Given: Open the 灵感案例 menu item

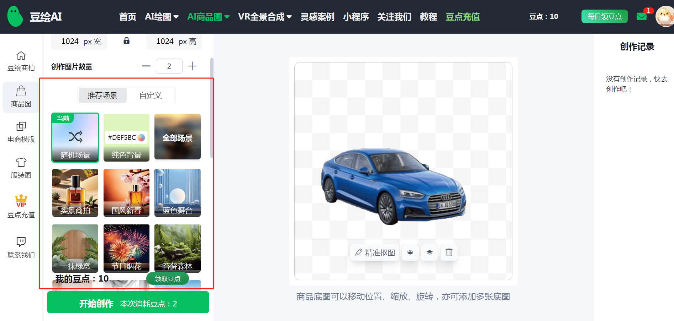Looking at the screenshot, I should pos(317,17).
